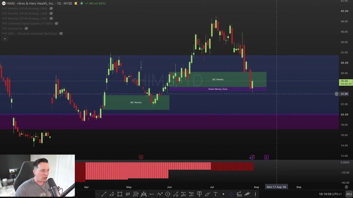Toggle ADJ adjusted-price button

[x=349, y=194]
